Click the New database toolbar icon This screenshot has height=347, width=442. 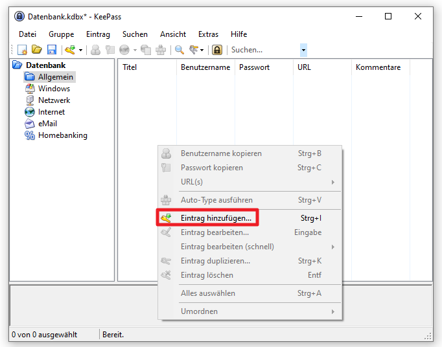click(x=22, y=50)
